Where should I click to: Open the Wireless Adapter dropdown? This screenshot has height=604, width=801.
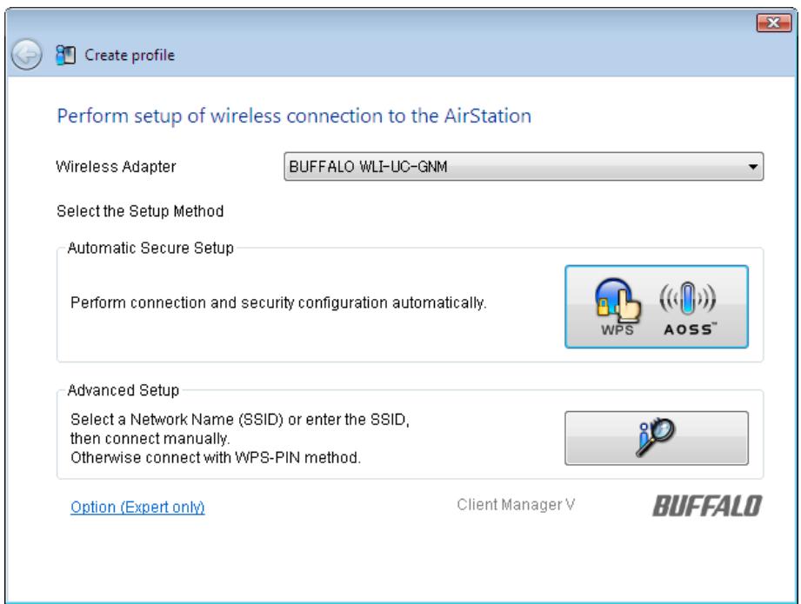(524, 167)
